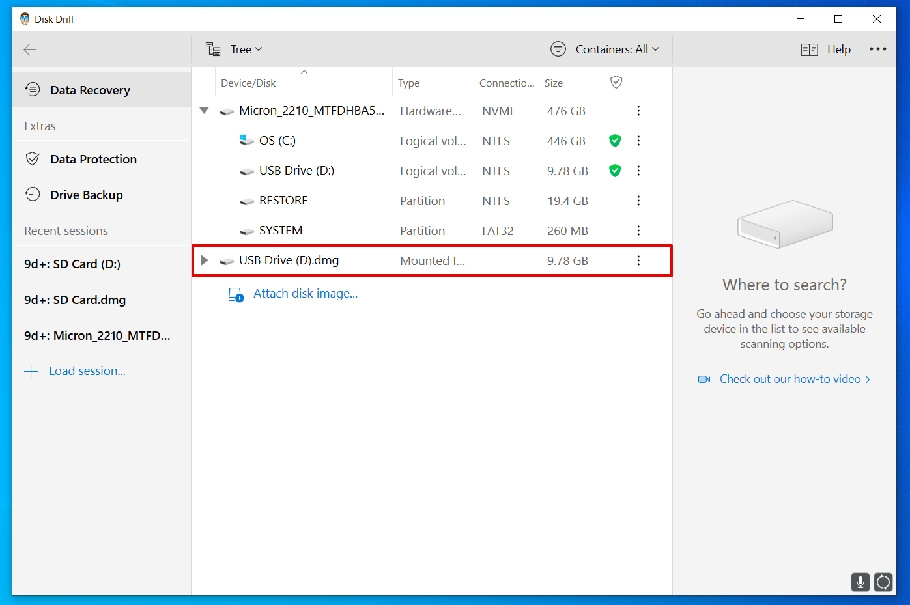The width and height of the screenshot is (910, 605).
Task: Click the Windows drive icon beside OS (C:)
Action: coord(247,140)
